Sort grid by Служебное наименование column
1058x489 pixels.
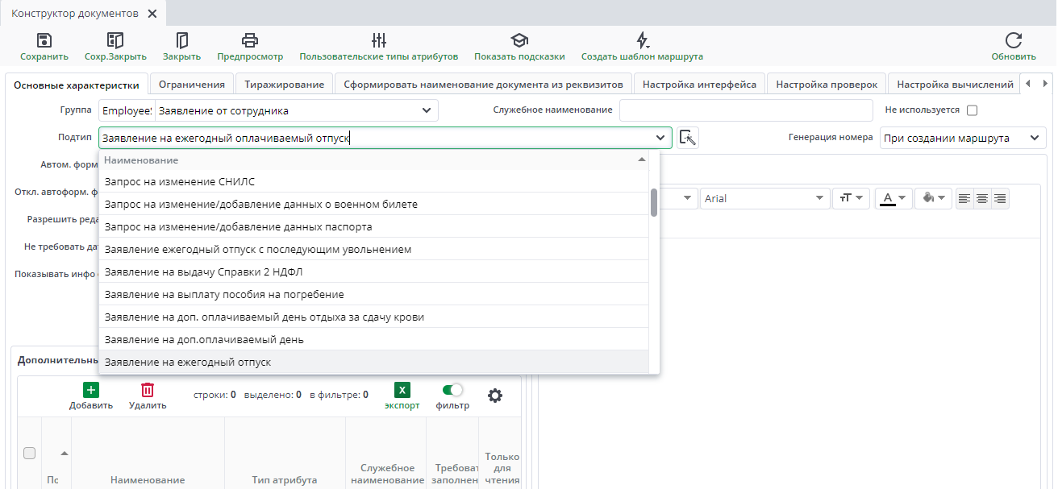[387, 474]
